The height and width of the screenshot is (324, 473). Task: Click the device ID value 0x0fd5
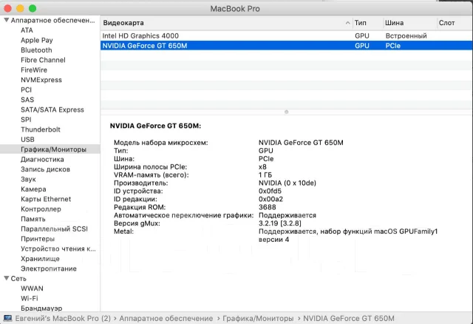point(270,191)
